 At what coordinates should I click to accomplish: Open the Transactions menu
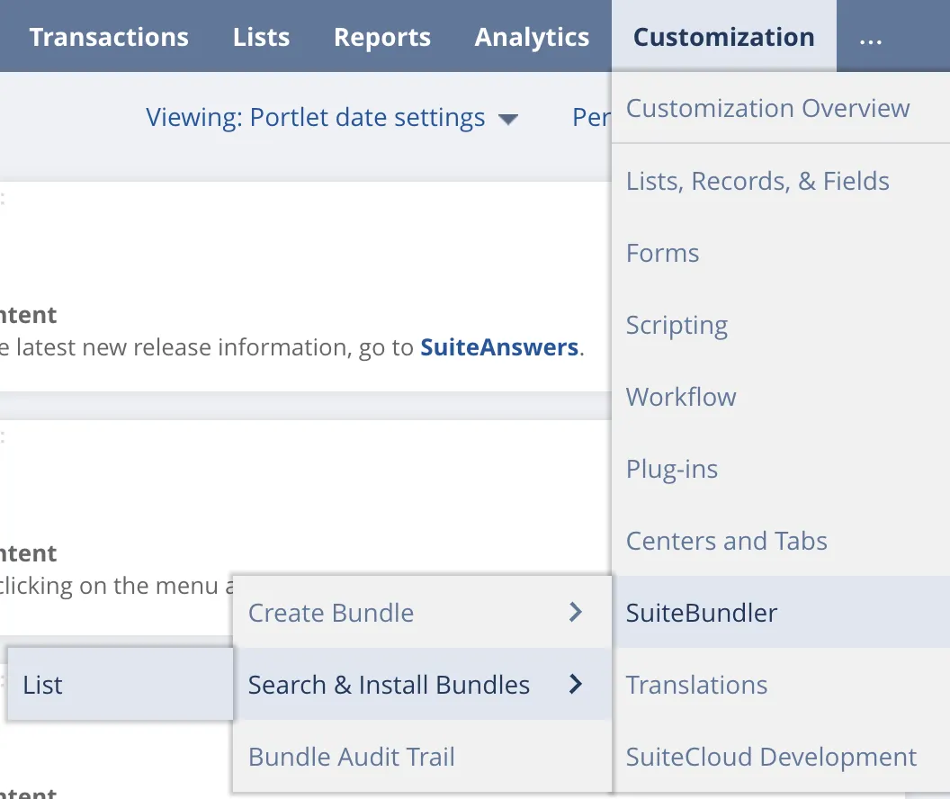tap(109, 37)
